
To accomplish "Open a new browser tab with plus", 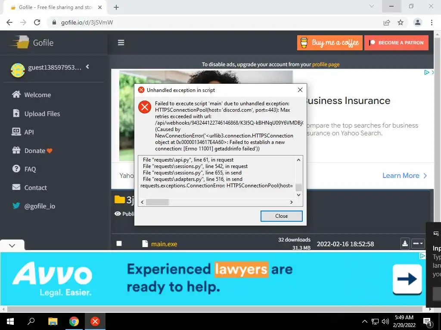I will [116, 7].
